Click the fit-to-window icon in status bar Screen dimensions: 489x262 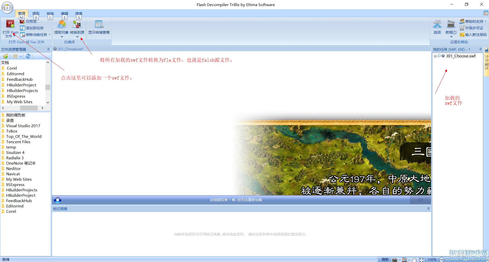click(x=421, y=260)
